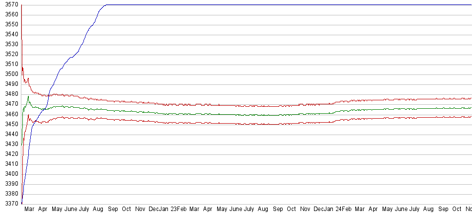
Task: Select the Dec label just before Jan 23
Action: coord(155,210)
